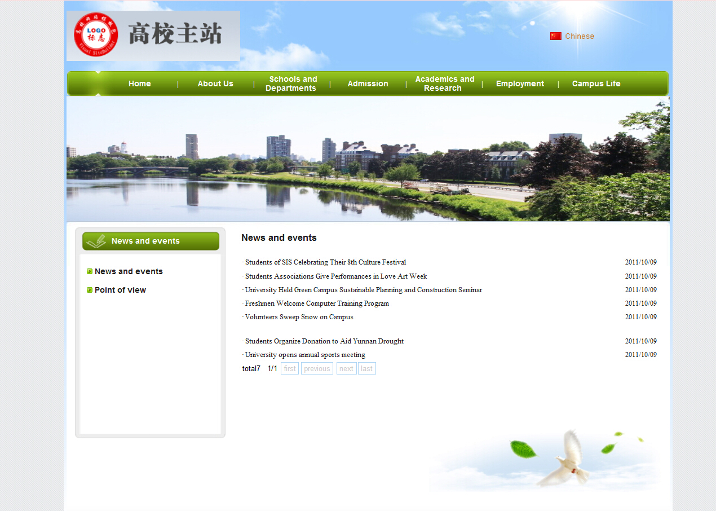This screenshot has height=511, width=716.
Task: Open Academics and Research menu
Action: tap(444, 83)
